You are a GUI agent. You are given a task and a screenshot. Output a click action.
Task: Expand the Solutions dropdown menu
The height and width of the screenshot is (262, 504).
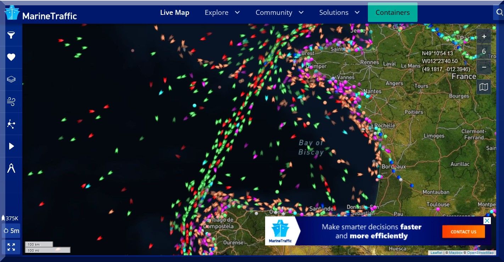click(x=339, y=13)
